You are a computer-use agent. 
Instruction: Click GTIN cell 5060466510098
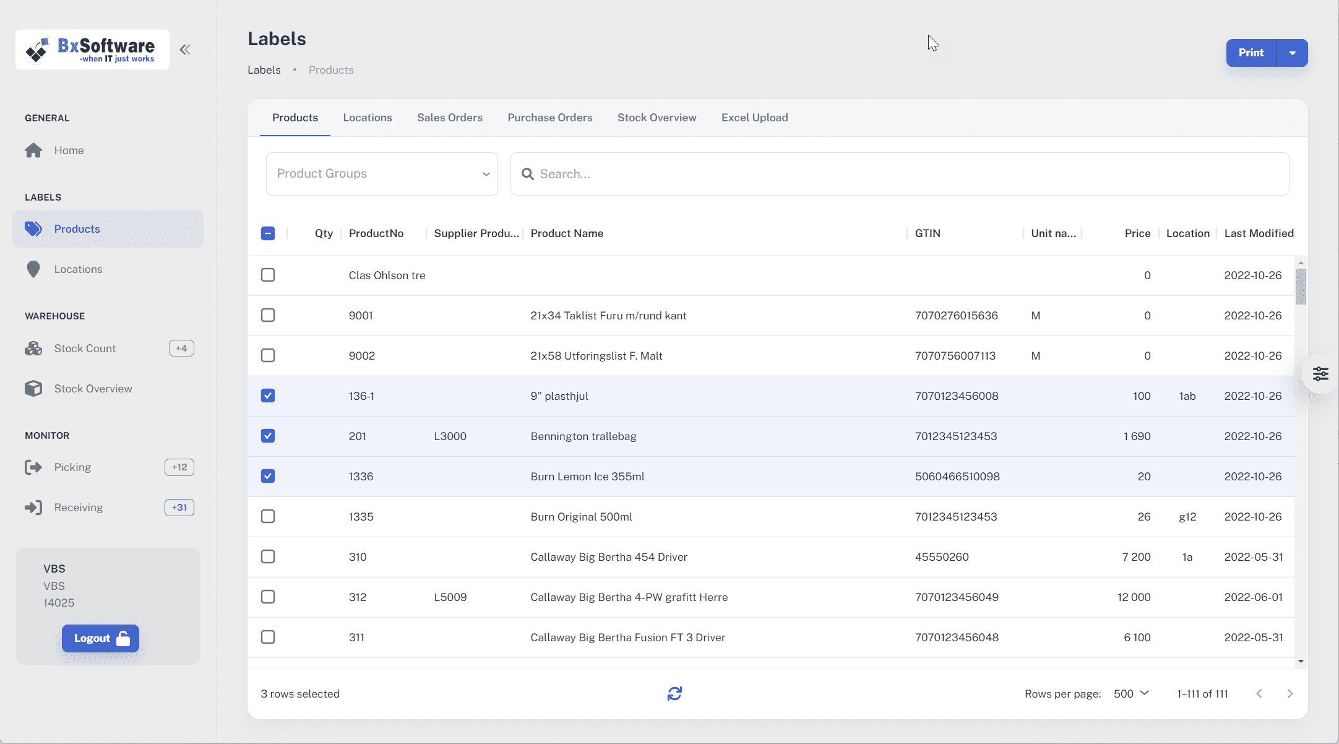957,477
